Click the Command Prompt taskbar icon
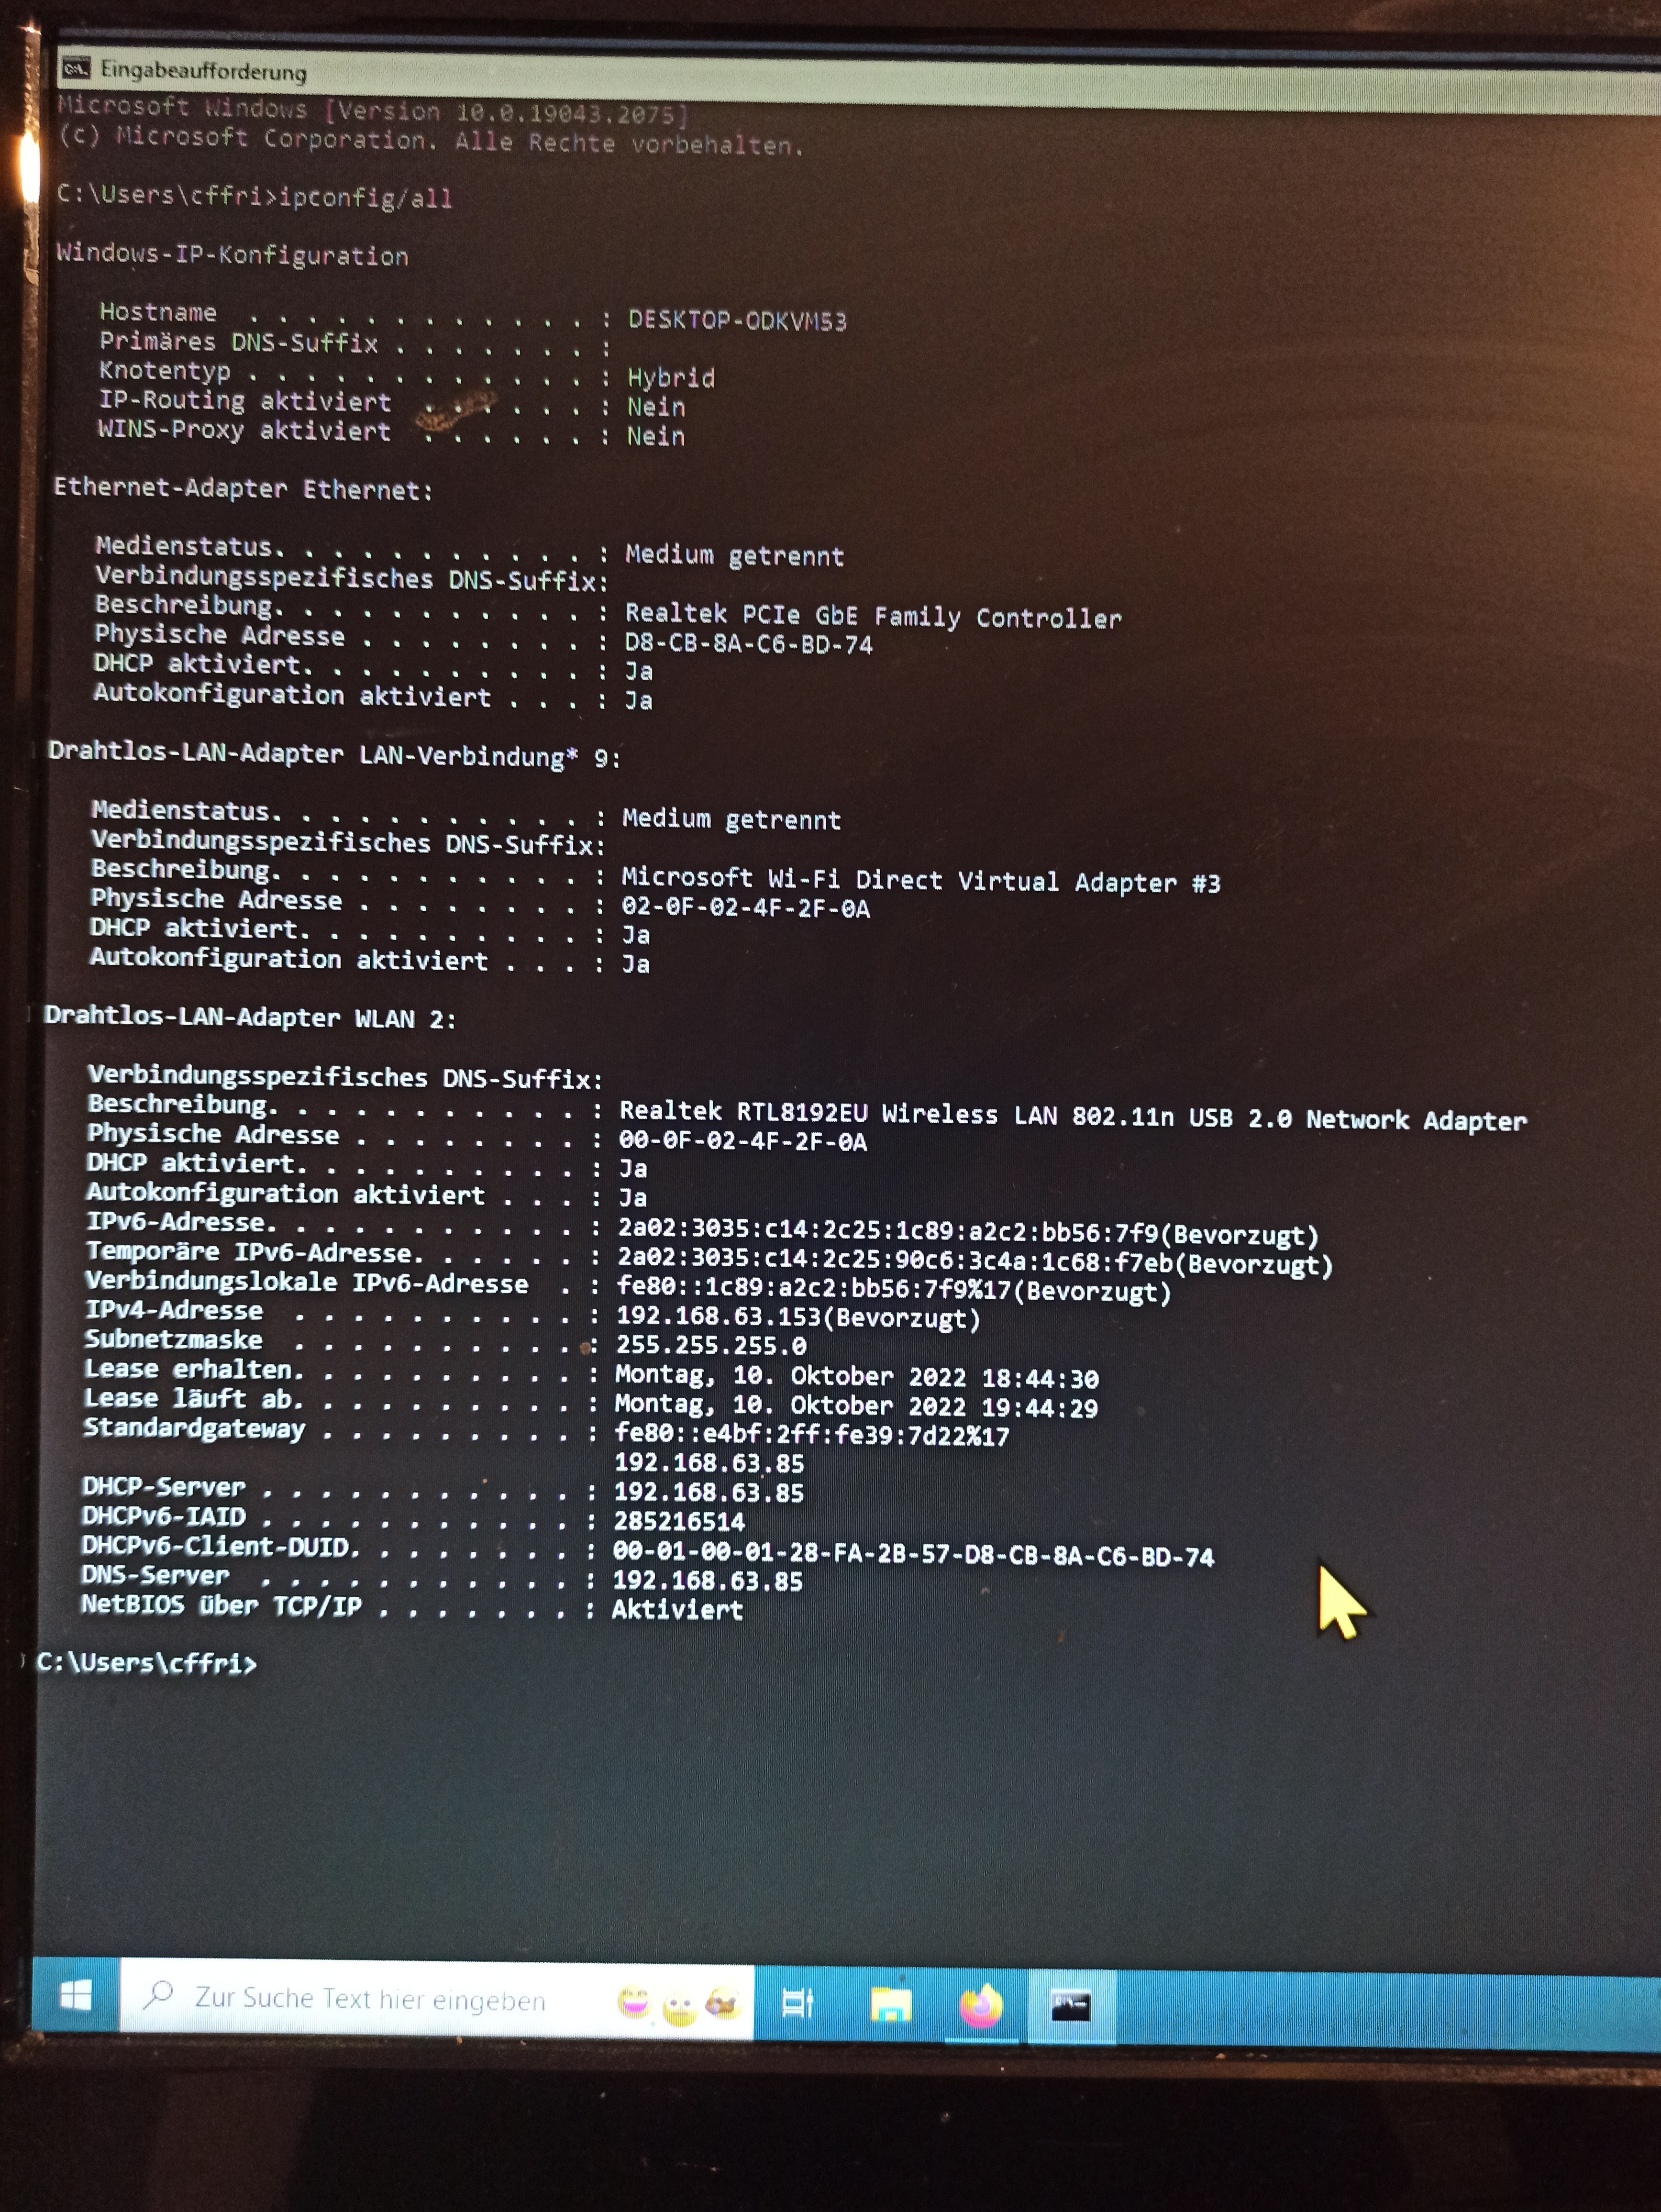This screenshot has height=2212, width=1661. [x=1070, y=2005]
